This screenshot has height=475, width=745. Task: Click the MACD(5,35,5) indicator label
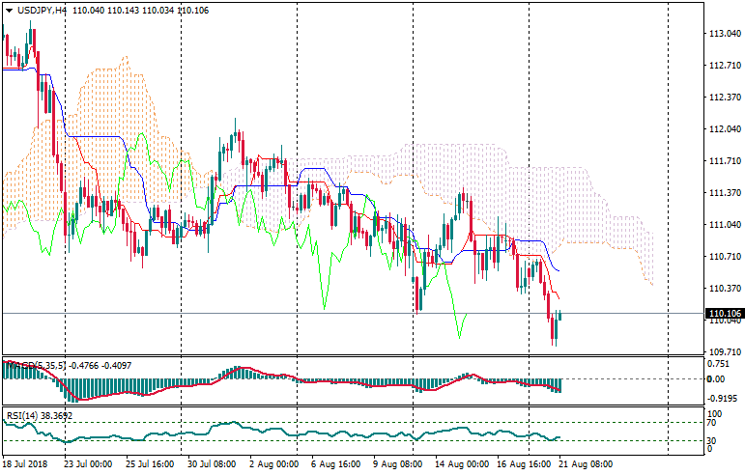click(x=35, y=365)
